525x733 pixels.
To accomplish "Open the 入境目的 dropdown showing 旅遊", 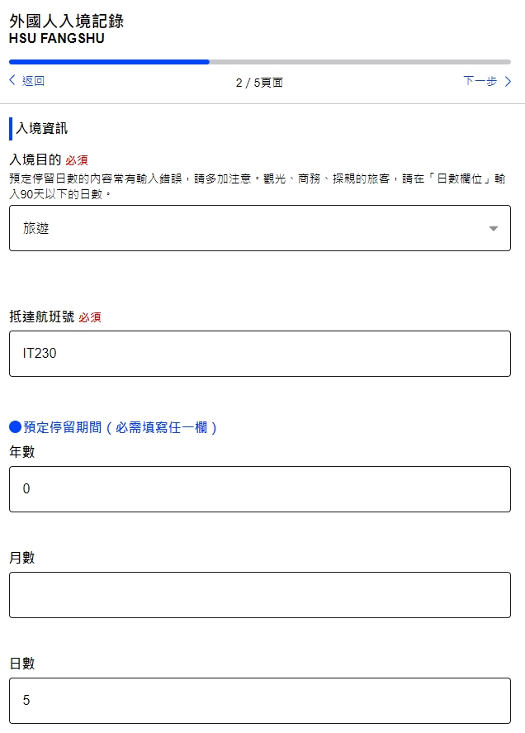I will tap(260, 228).
